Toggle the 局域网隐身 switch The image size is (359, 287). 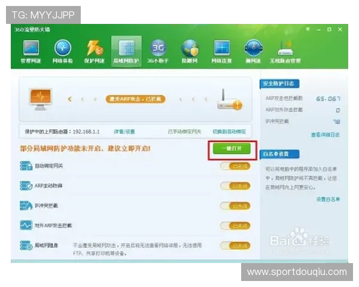(x=235, y=246)
